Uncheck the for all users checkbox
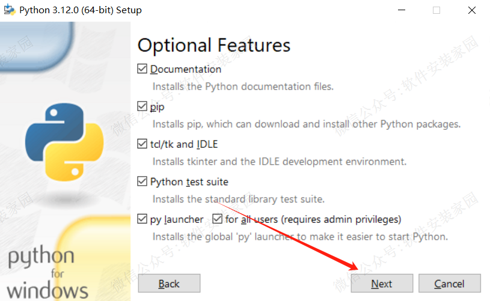 coord(218,219)
